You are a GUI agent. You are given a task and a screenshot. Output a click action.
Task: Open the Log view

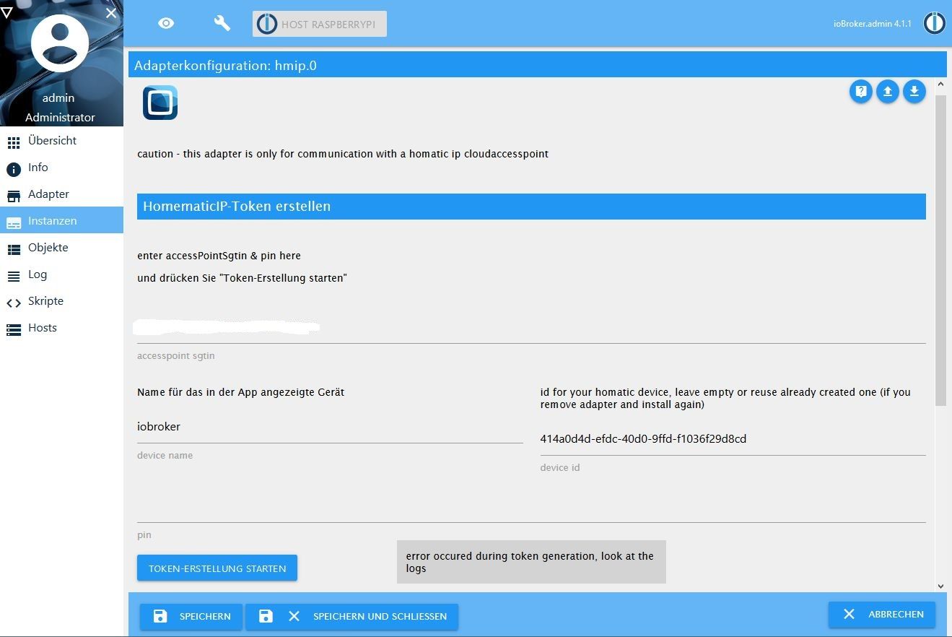pos(61,274)
